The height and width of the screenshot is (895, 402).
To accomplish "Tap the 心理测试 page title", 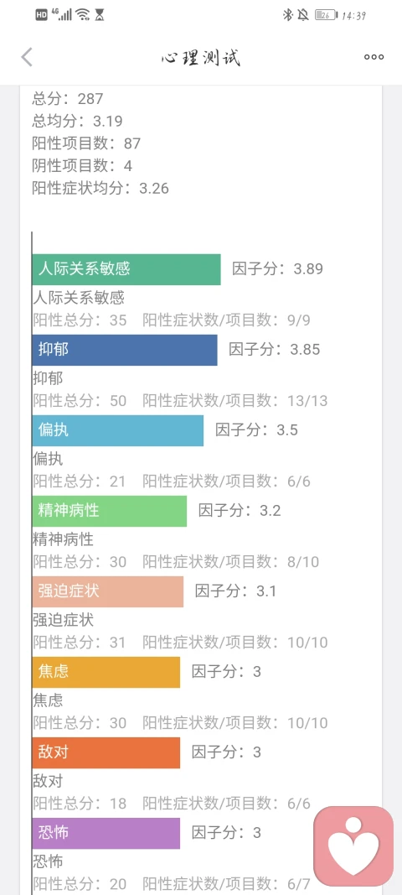I will click(x=201, y=58).
